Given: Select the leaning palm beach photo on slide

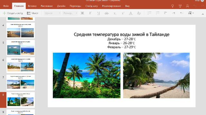Looking at the screenshot, I should pos(156,75).
